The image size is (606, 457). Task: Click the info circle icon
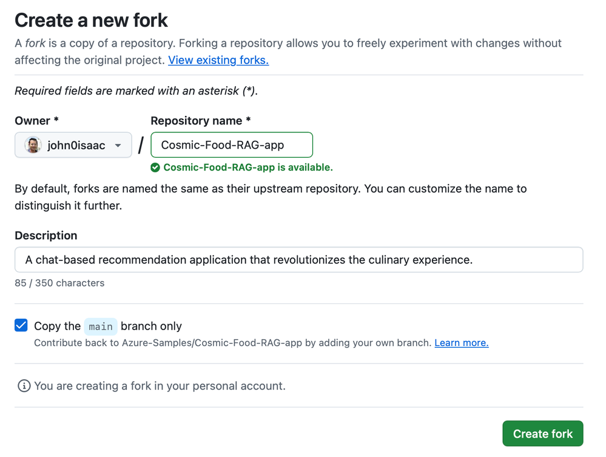tap(24, 386)
